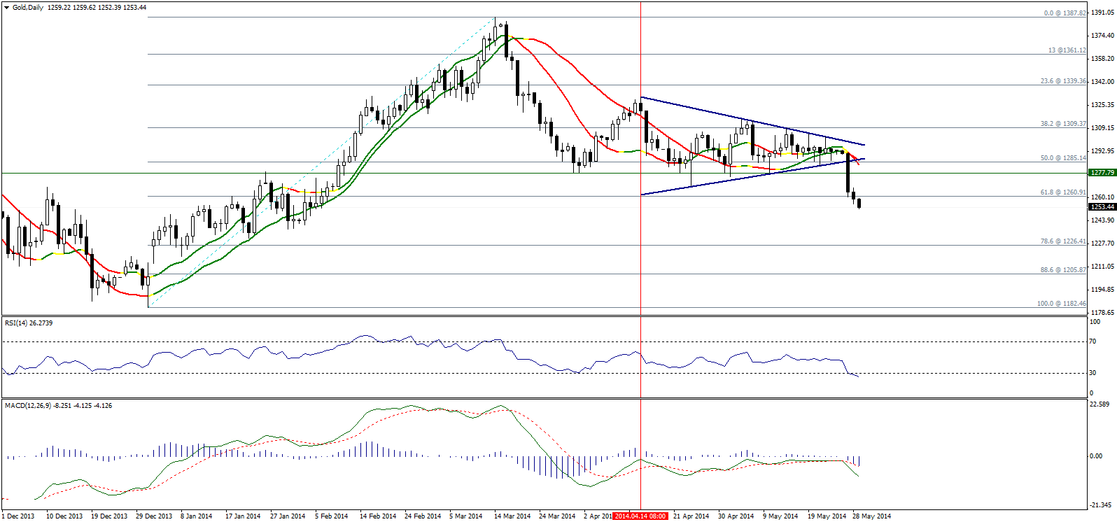Click the RSI scale level 70
The image size is (1117, 522).
(1094, 342)
